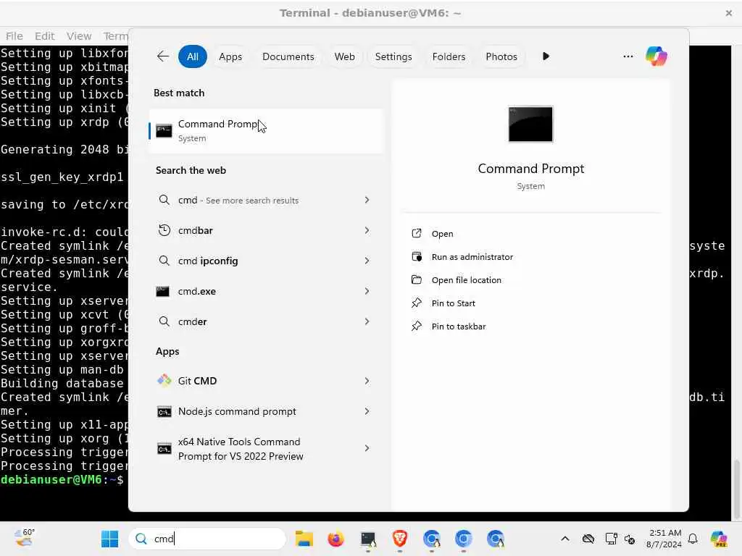
Task: Launch Firefox from the taskbar
Action: 335,539
